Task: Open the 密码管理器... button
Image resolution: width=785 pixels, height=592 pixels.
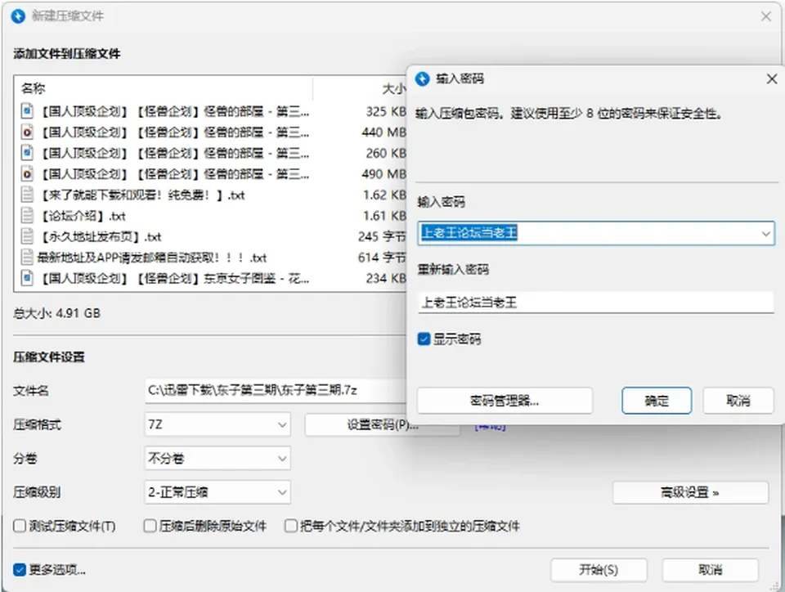Action: pyautogui.click(x=505, y=401)
